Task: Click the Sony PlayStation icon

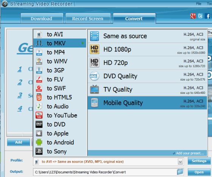Action: pos(39,152)
